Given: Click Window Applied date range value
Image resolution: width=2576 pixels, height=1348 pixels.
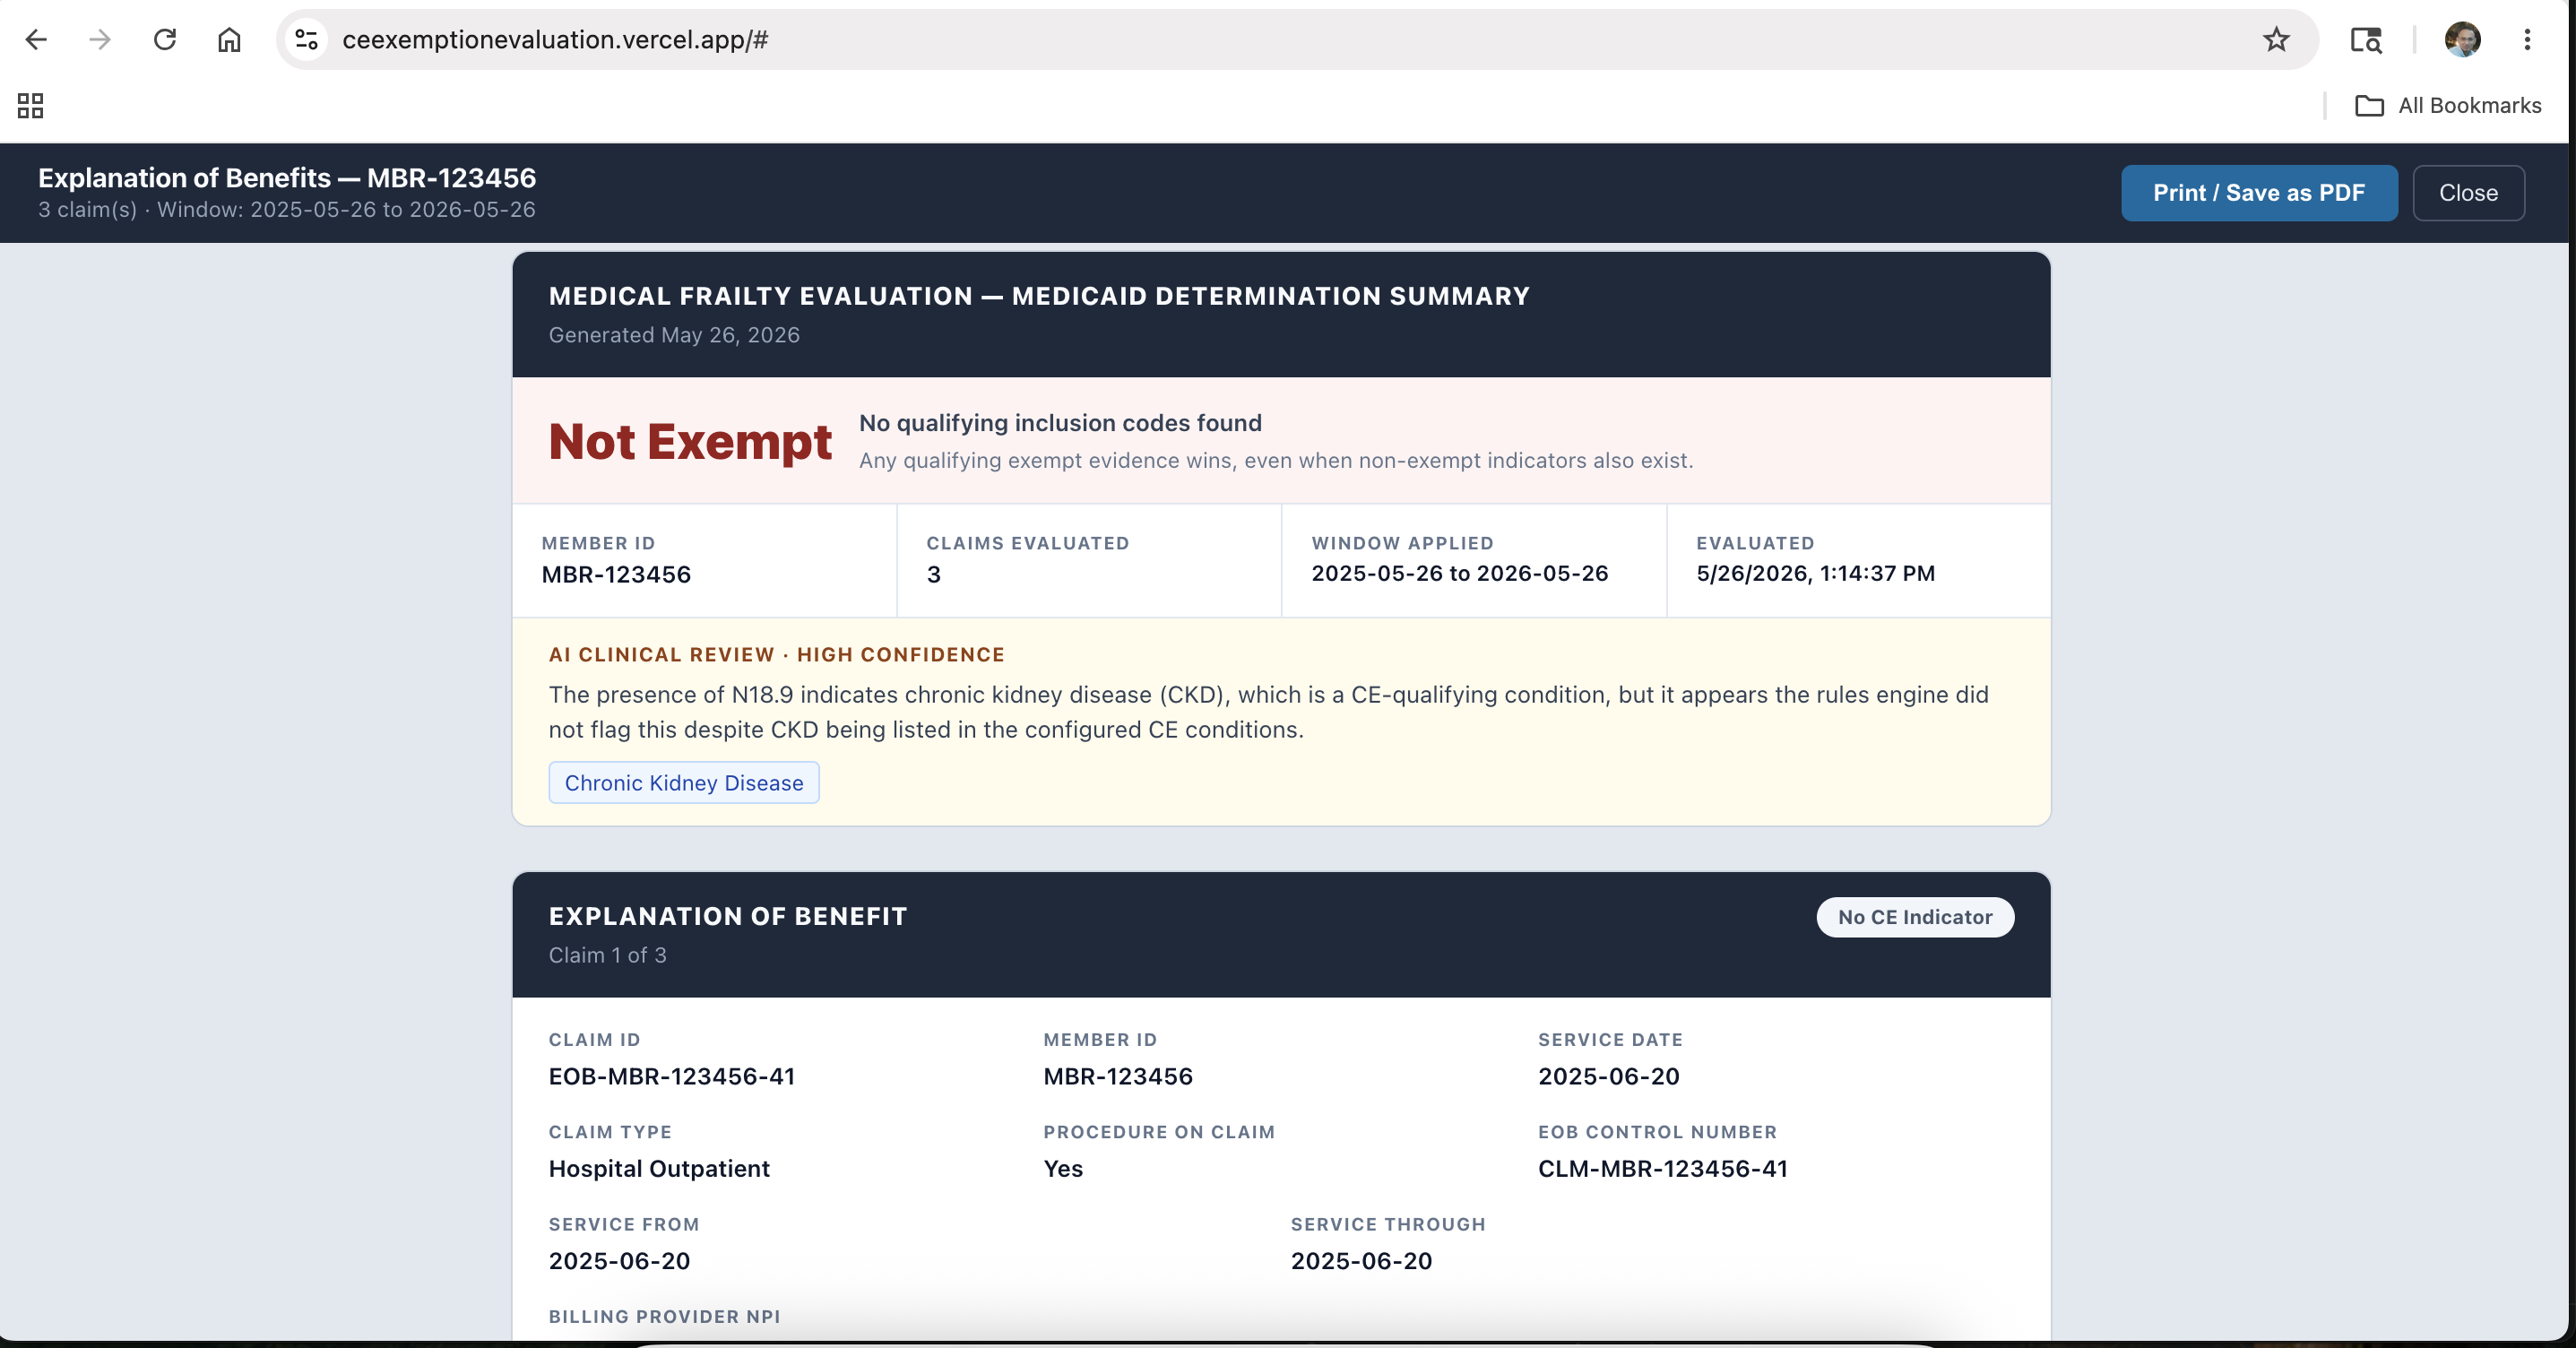Looking at the screenshot, I should click(1460, 574).
